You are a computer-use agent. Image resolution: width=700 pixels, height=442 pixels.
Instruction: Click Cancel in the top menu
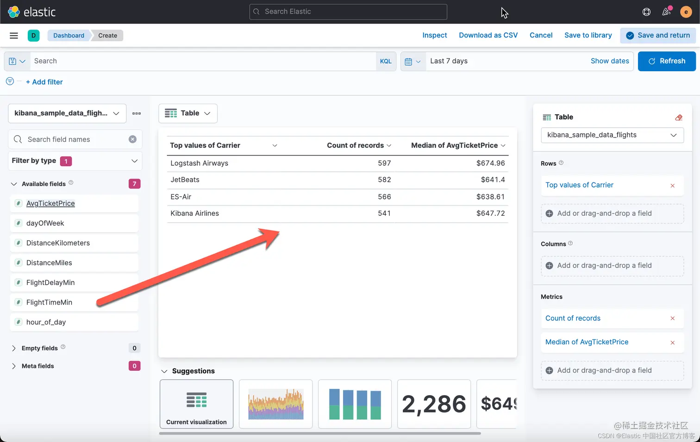(x=541, y=35)
